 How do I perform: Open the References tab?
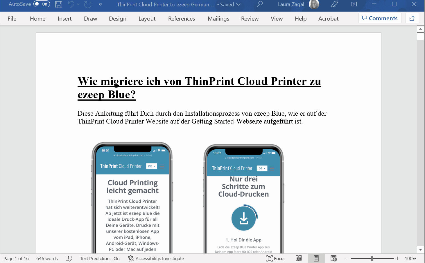pos(182,19)
